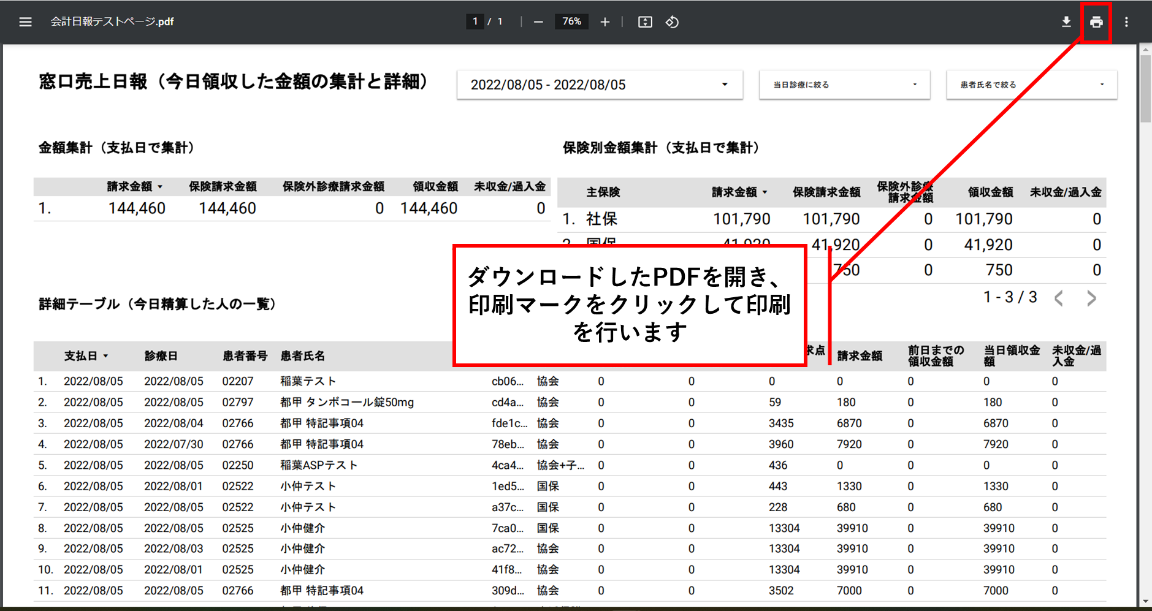Open the PDF viewer sidebar menu

tap(25, 22)
